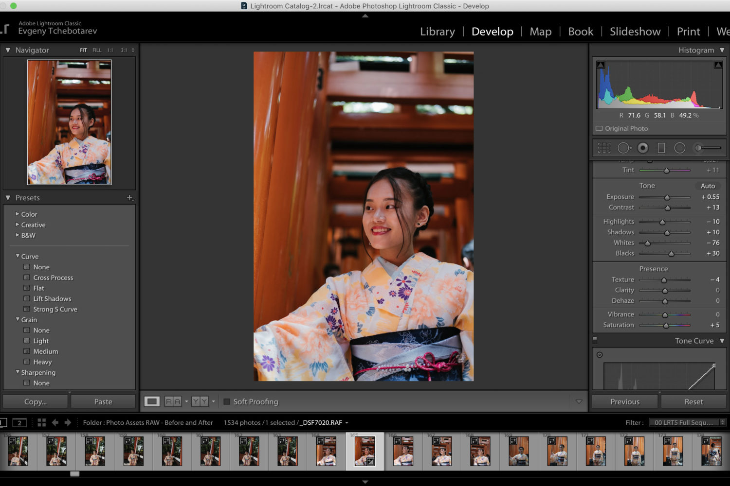Go to previous photo using the back arrow
Screen dimensions: 730x486
pos(55,422)
